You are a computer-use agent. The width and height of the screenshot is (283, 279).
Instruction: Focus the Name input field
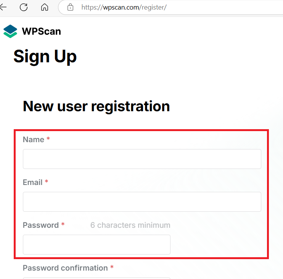point(142,159)
